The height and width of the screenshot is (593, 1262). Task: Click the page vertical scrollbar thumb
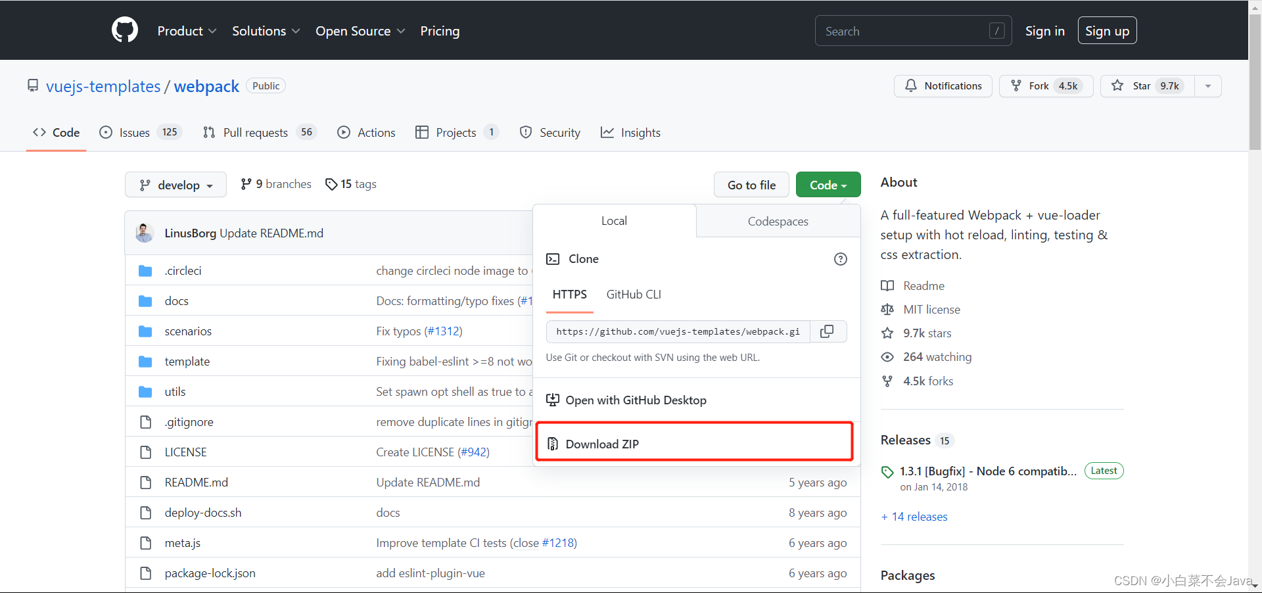(x=1255, y=82)
